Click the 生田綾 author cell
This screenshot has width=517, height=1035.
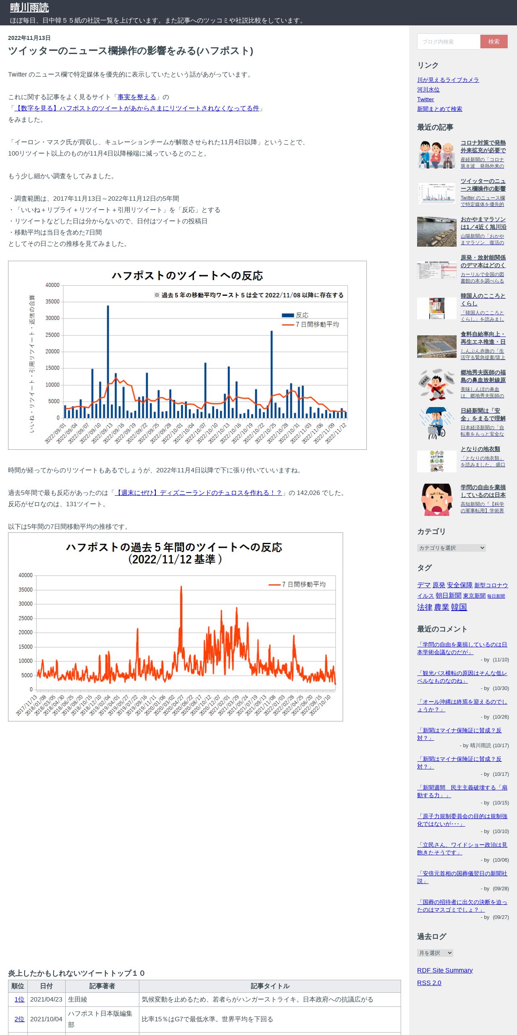pyautogui.click(x=102, y=999)
